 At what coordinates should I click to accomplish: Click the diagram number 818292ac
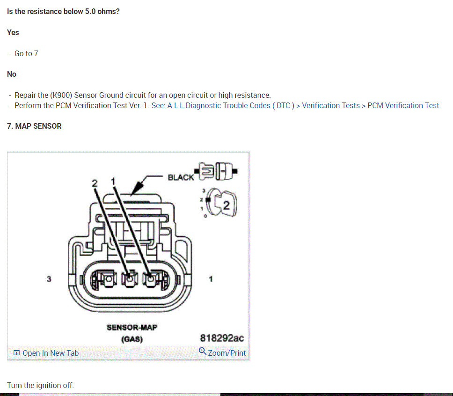(x=222, y=338)
